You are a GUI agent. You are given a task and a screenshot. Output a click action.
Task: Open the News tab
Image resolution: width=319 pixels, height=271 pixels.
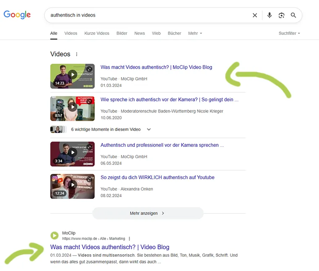click(x=139, y=33)
